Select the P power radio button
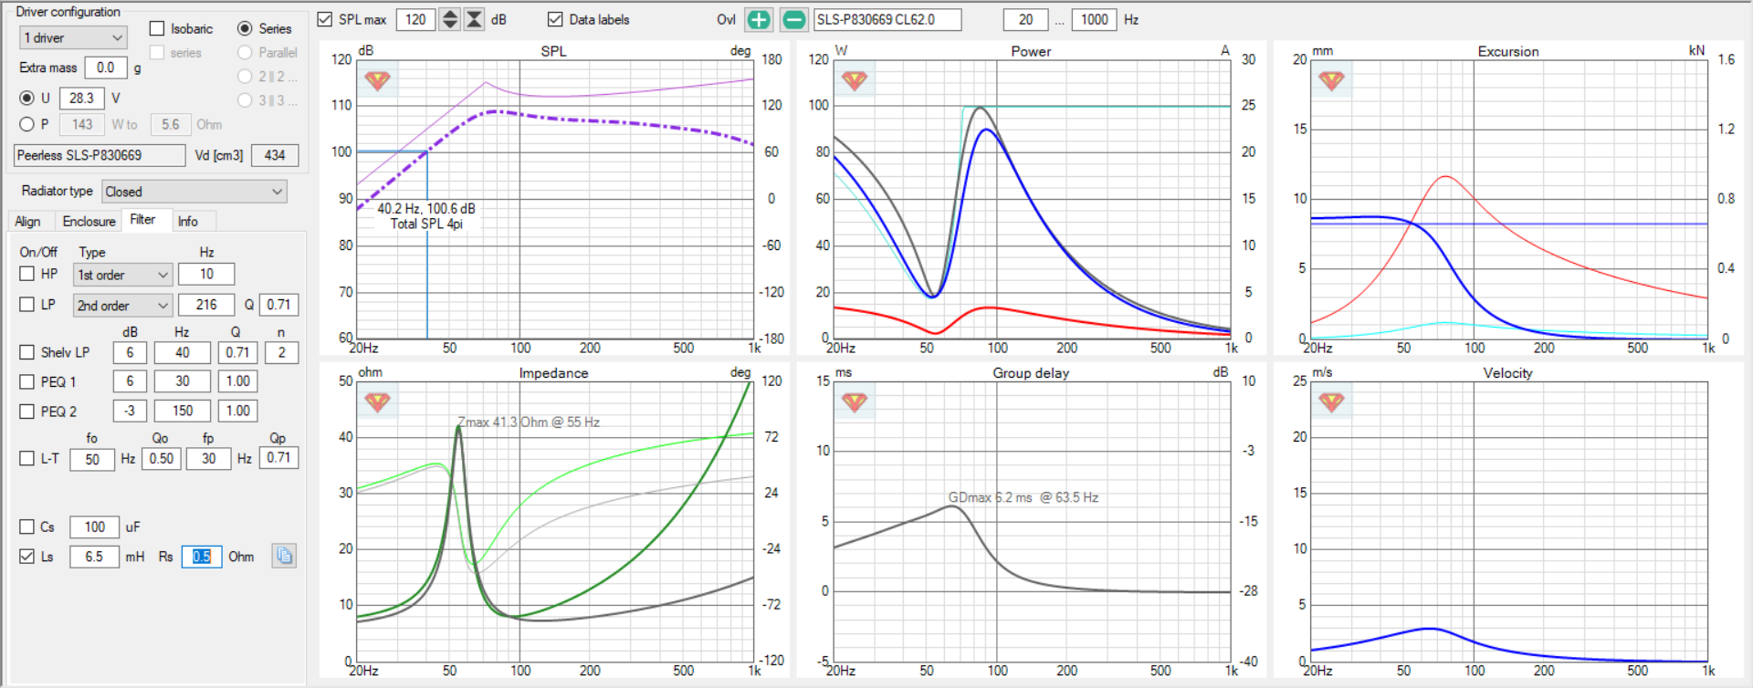 tap(27, 124)
